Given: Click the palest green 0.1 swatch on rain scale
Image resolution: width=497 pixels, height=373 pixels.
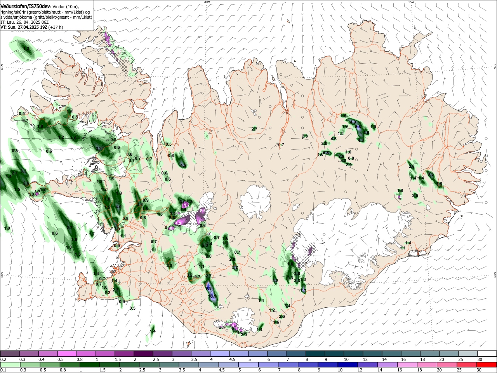Looking at the screenshot, I should [10, 364].
